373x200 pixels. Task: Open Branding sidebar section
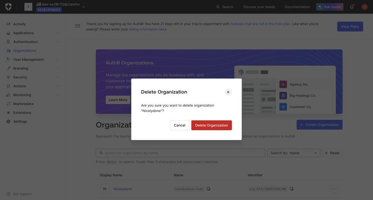21,68
